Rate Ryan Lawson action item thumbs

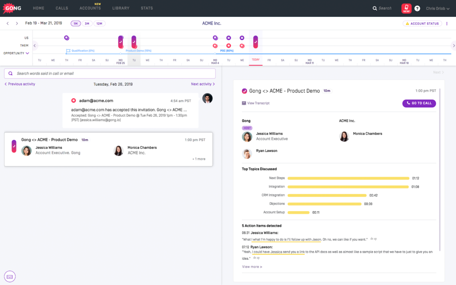(x=256, y=258)
